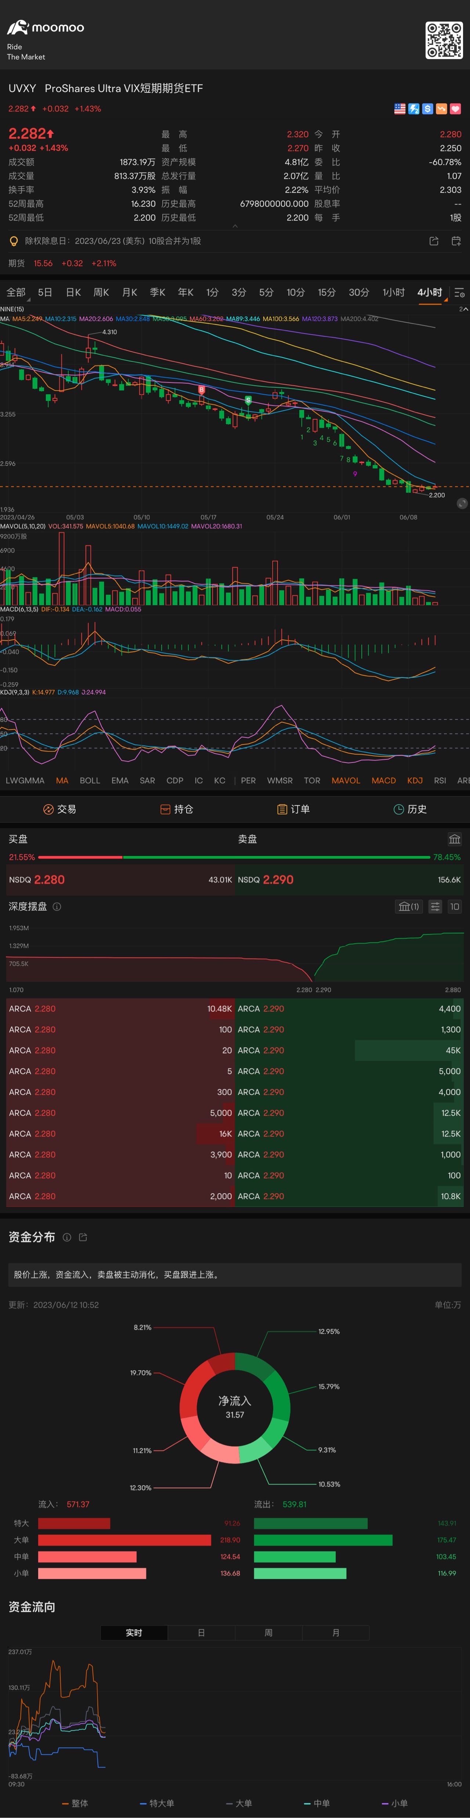Tap the blue S badge icon

427,109
